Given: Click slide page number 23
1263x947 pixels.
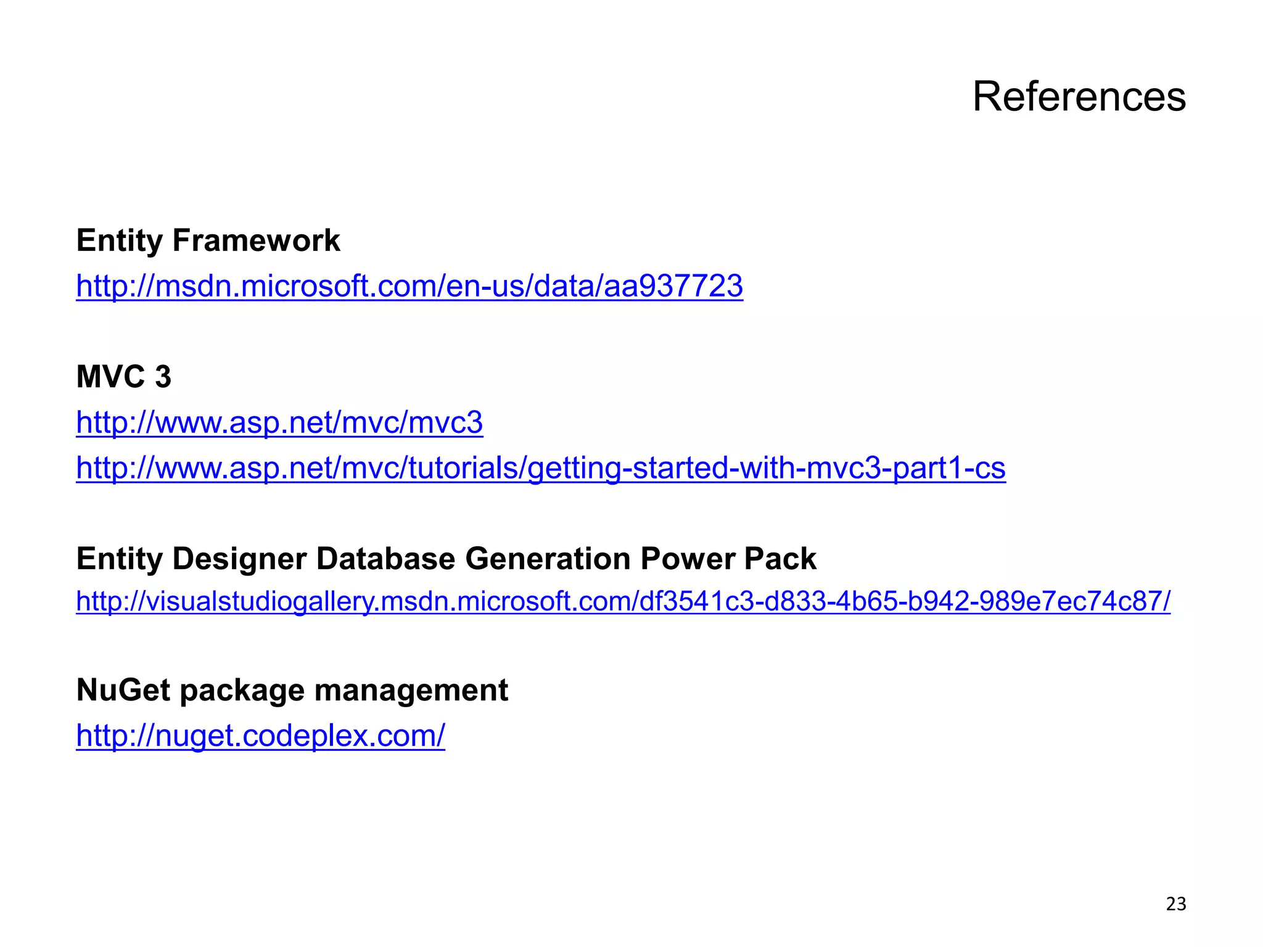Looking at the screenshot, I should point(1175,904).
